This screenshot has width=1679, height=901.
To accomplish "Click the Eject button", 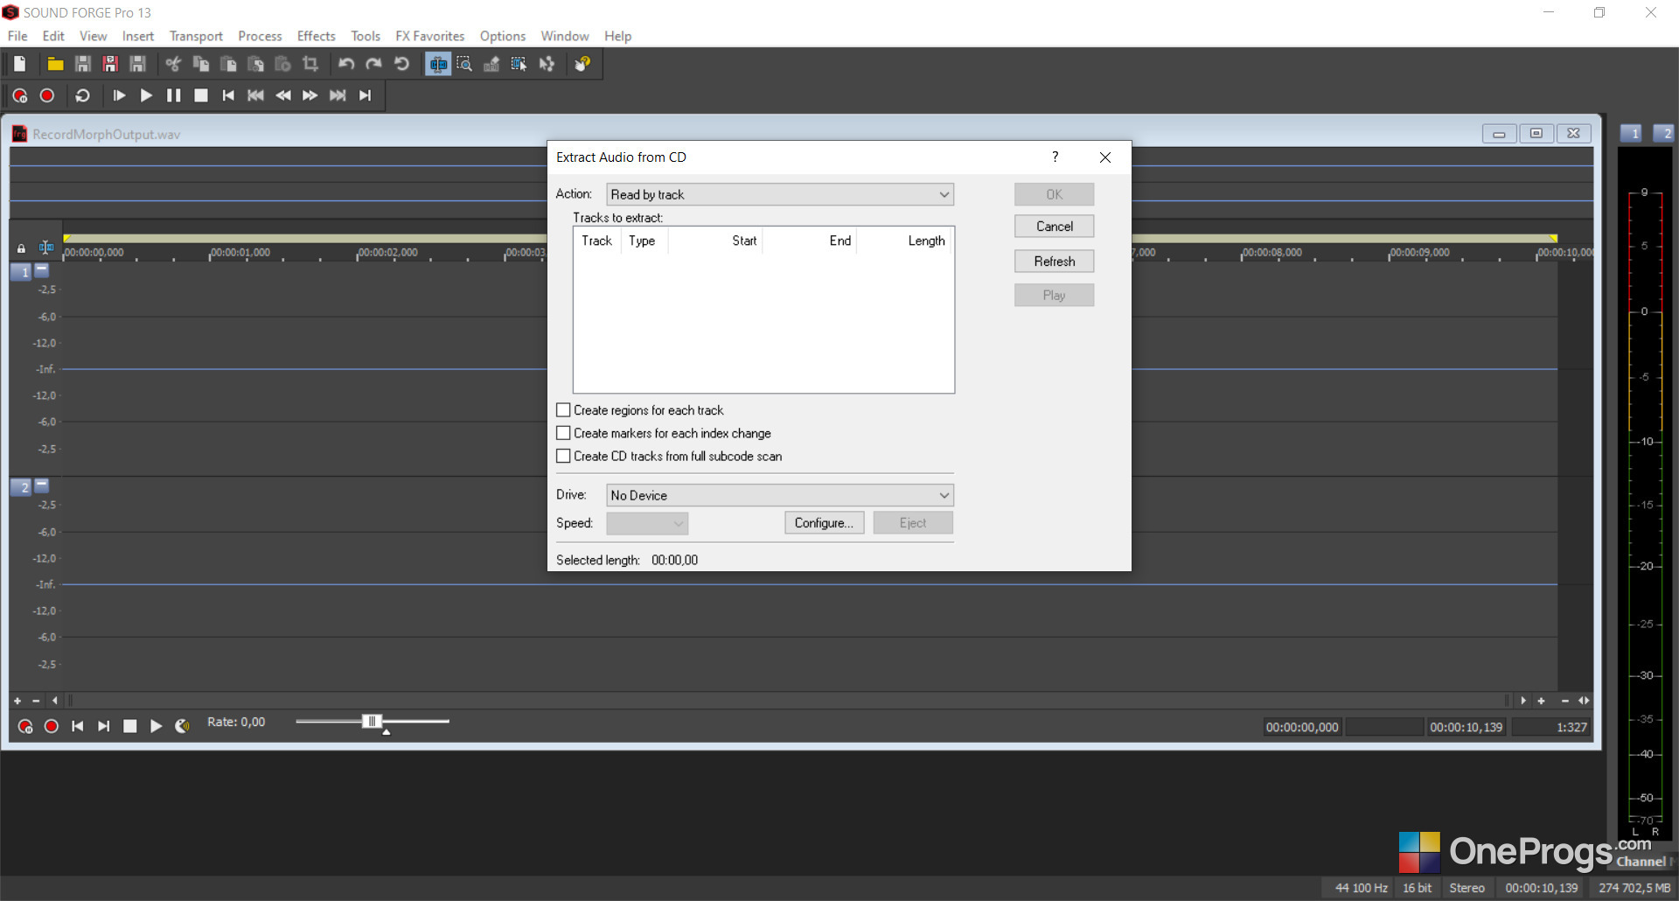I will point(913,523).
